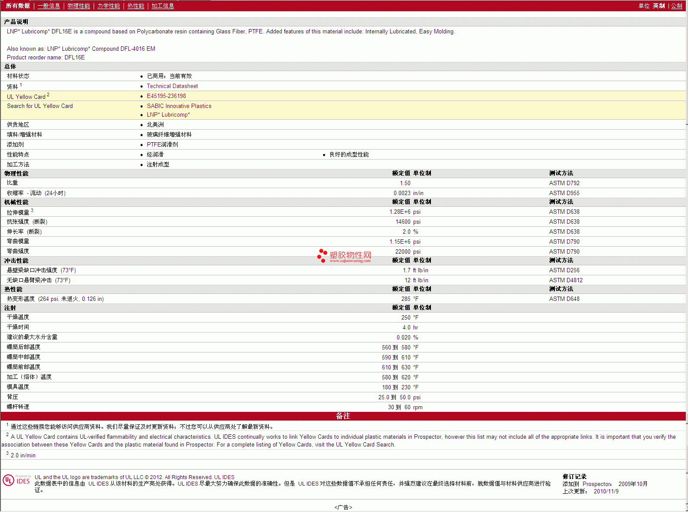
Task: Search yellow cards for SABIC Innovative Plastics
Action: (179, 106)
